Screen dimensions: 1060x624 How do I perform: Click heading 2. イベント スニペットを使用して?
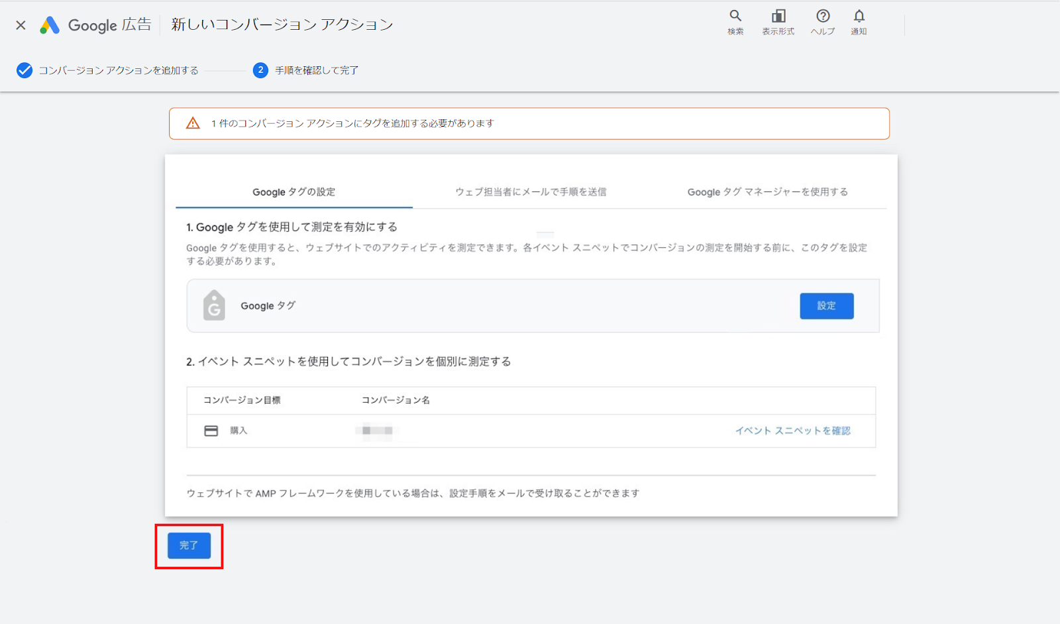[348, 362]
